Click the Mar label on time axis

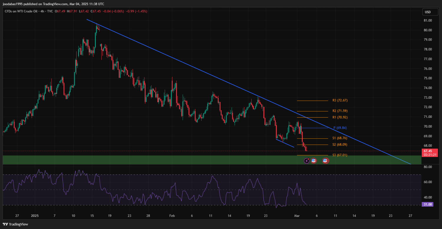coord(297,215)
